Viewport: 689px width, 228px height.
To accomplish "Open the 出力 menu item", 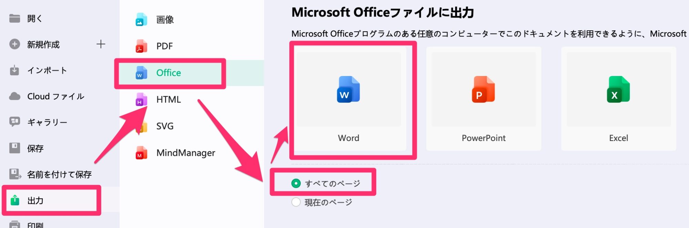I will 35,200.
